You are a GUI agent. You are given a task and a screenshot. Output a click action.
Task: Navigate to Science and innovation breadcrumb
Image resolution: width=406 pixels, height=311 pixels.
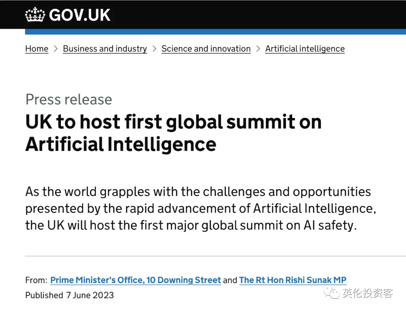pyautogui.click(x=206, y=49)
